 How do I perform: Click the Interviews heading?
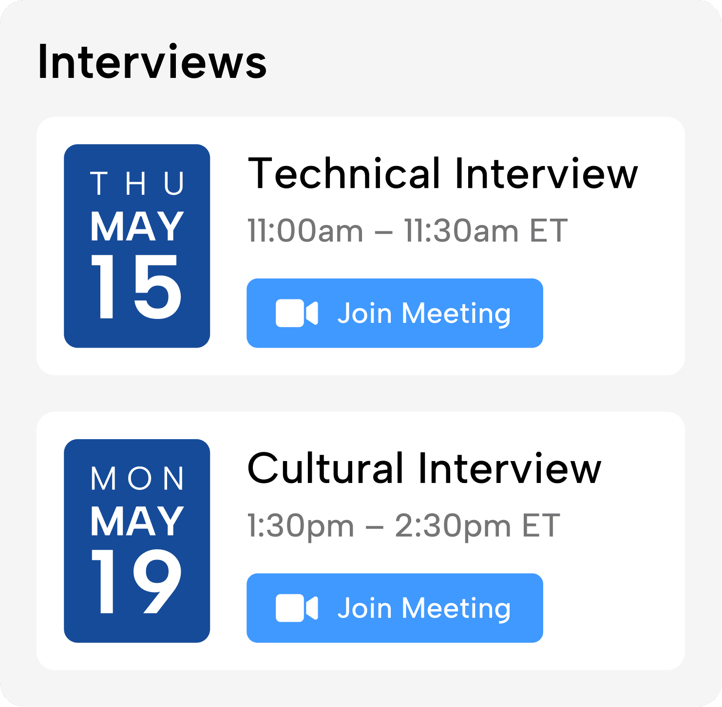click(x=152, y=62)
